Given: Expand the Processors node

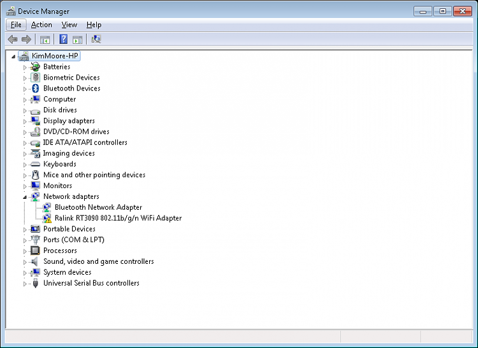Looking at the screenshot, I should pos(25,251).
